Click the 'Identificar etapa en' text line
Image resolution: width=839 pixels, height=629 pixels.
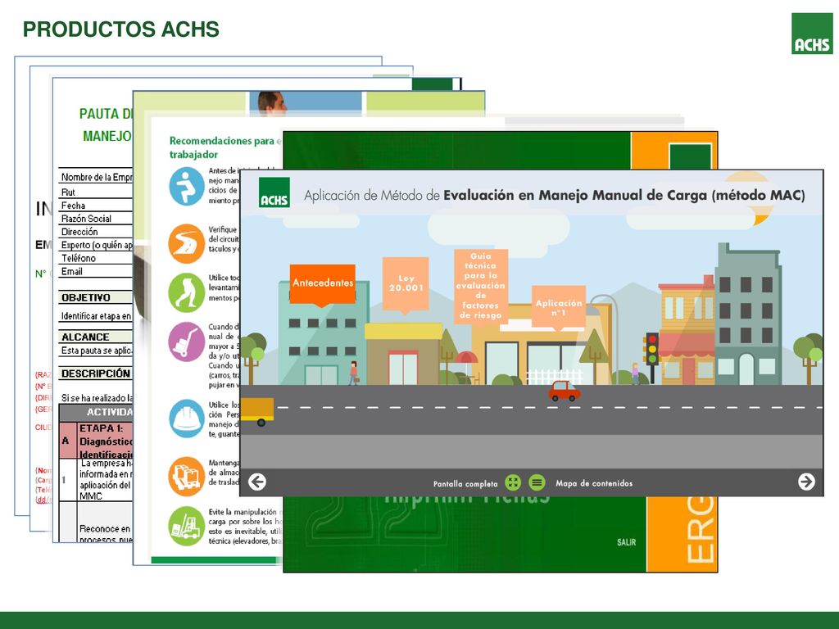97,316
